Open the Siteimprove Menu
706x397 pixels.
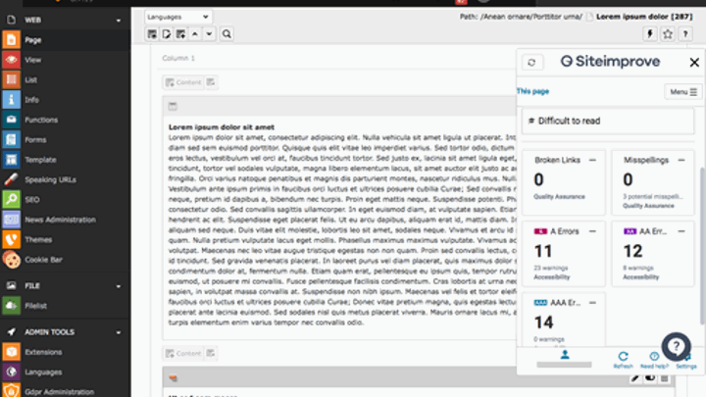pyautogui.click(x=681, y=91)
